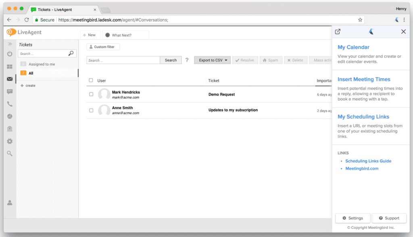Open LiveAgent Settings gear icon
The image size is (413, 237).
tap(10, 141)
